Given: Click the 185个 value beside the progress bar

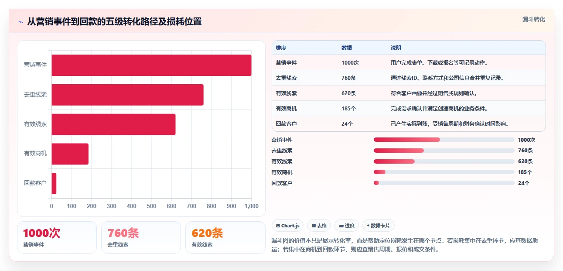Looking at the screenshot, I should coord(525,172).
